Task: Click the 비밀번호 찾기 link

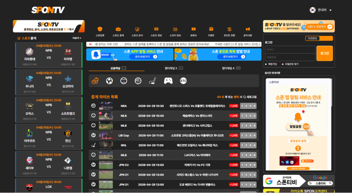Action: (291, 64)
